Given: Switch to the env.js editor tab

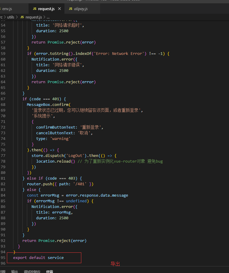Looking at the screenshot, I should (7, 9).
